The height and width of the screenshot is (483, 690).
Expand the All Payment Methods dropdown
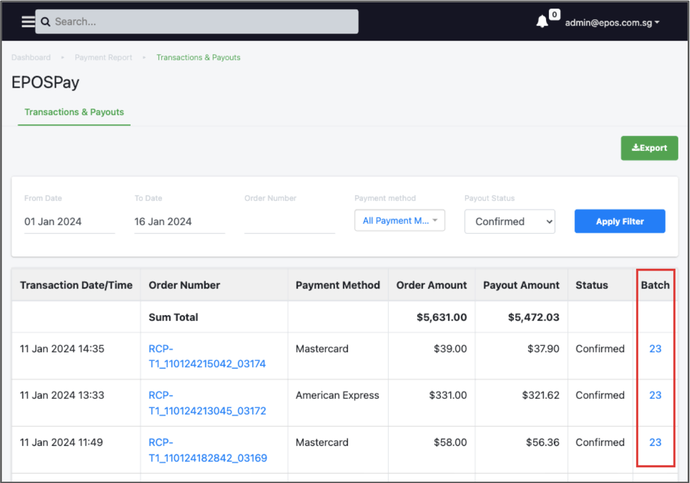[400, 221]
